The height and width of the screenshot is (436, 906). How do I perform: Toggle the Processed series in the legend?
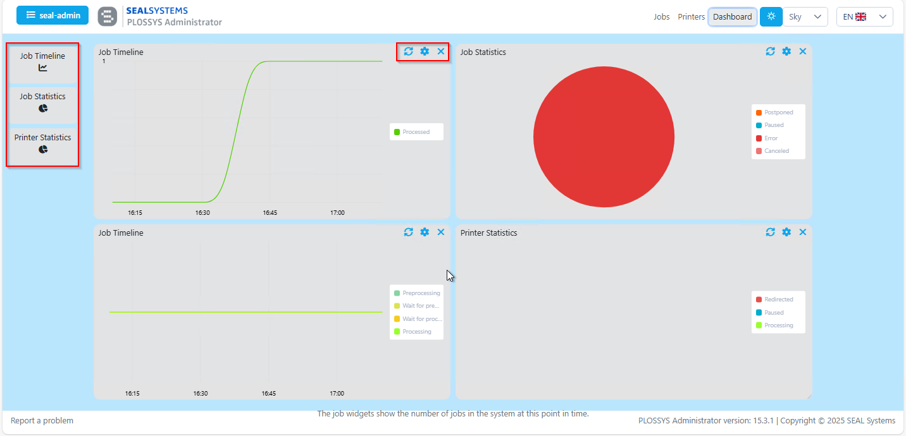416,132
